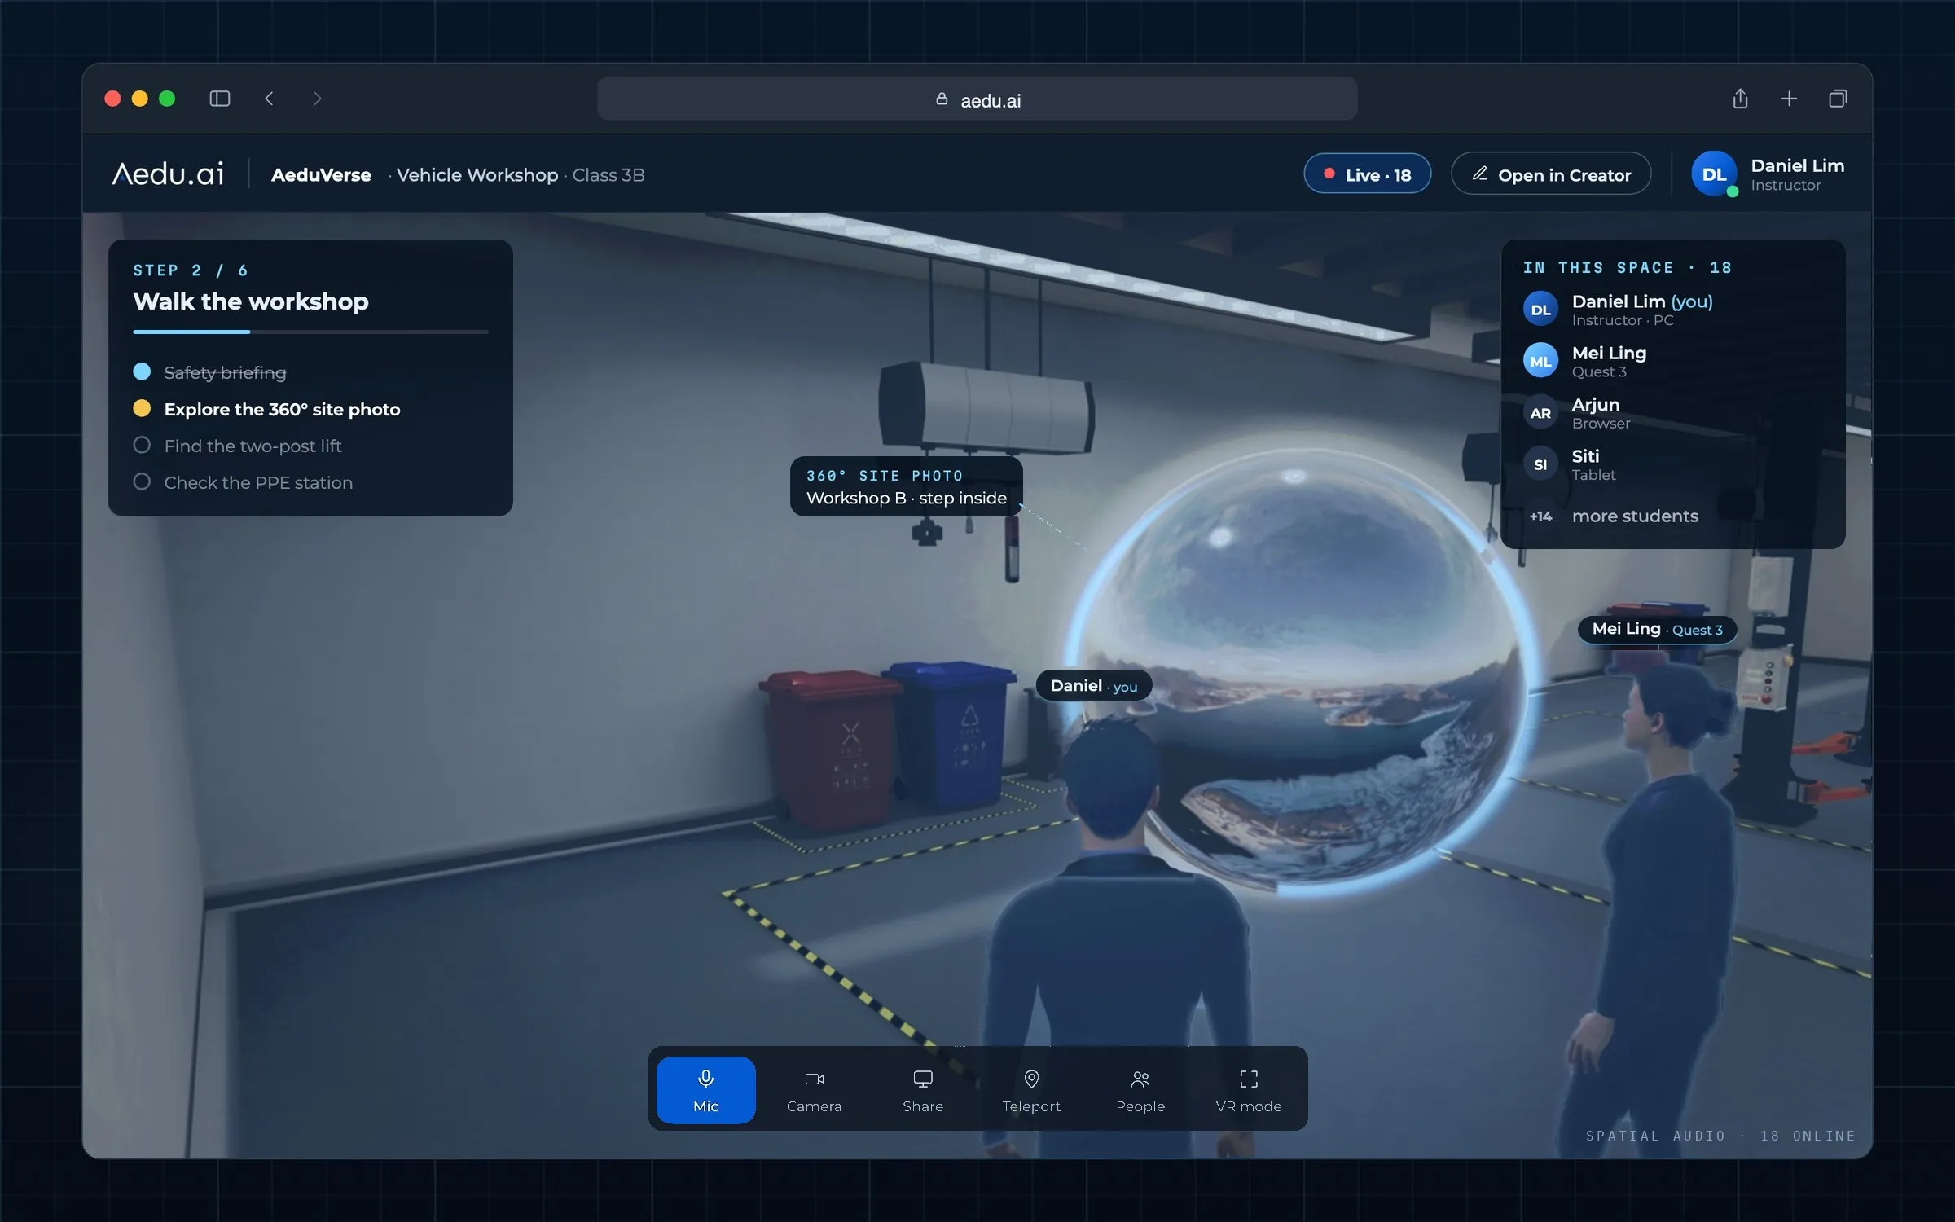Viewport: 1955px width, 1222px height.
Task: Enter VR mode
Action: [x=1249, y=1090]
